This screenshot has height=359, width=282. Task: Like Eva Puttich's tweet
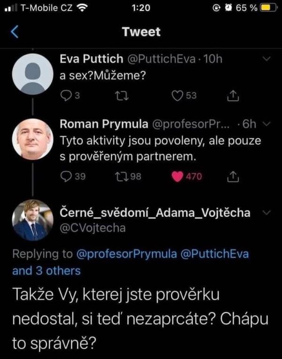point(177,96)
